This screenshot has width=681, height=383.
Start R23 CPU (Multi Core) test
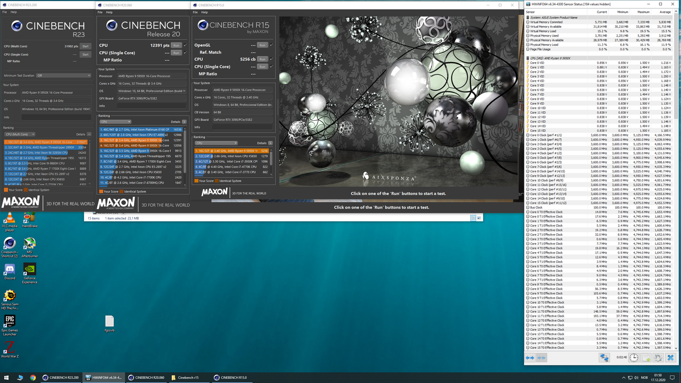[85, 46]
